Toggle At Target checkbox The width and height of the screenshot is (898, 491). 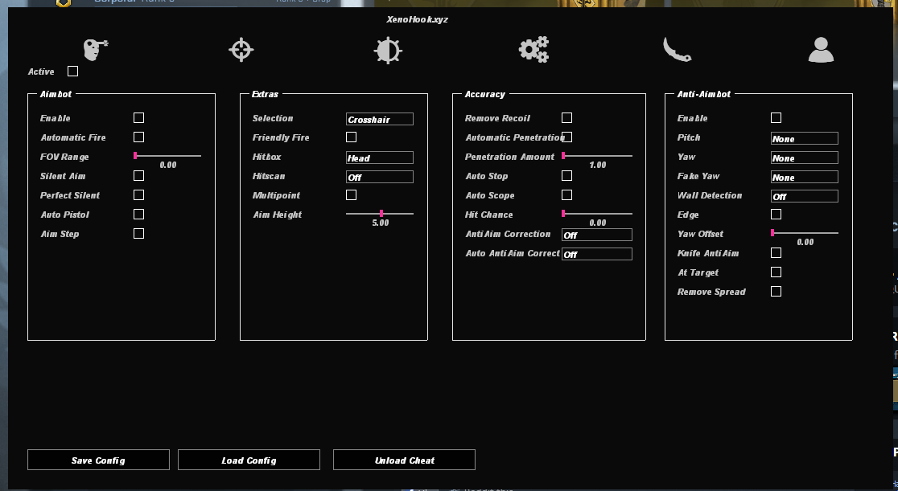coord(776,272)
